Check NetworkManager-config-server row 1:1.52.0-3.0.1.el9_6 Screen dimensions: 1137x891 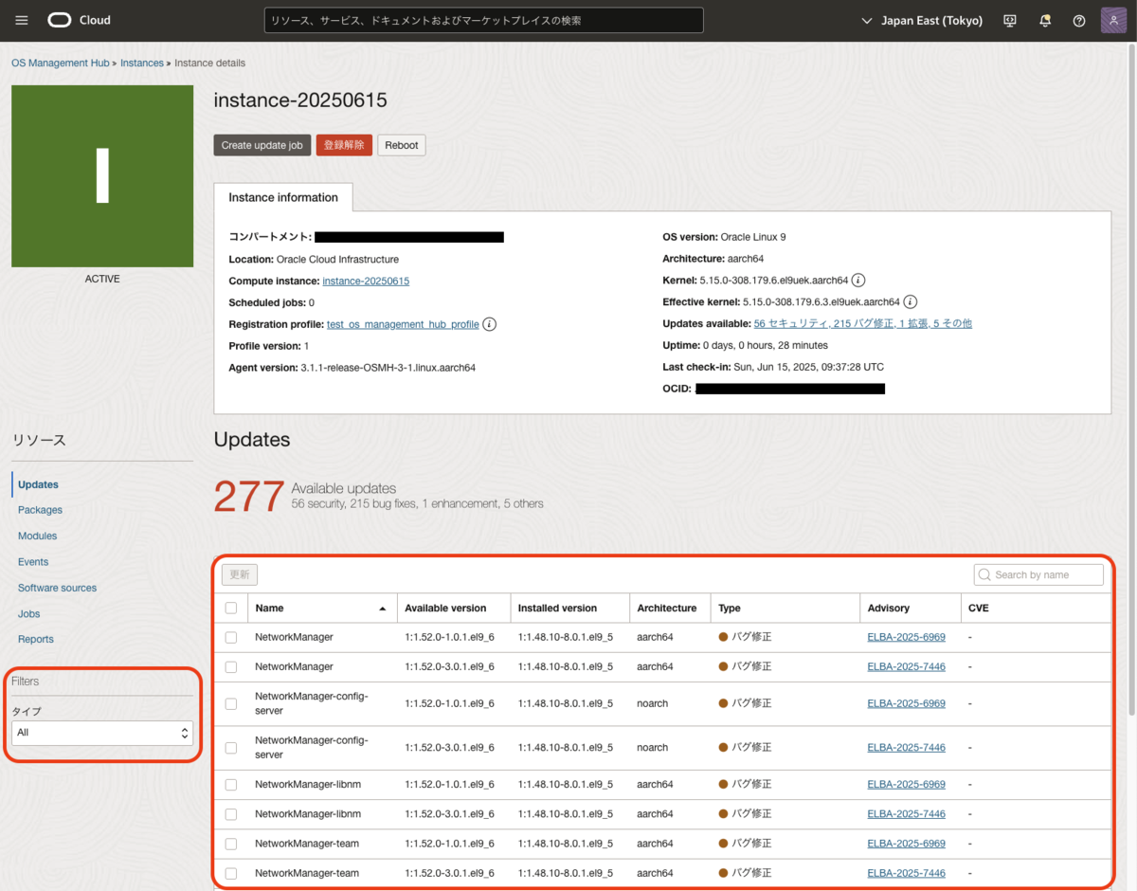(x=231, y=748)
